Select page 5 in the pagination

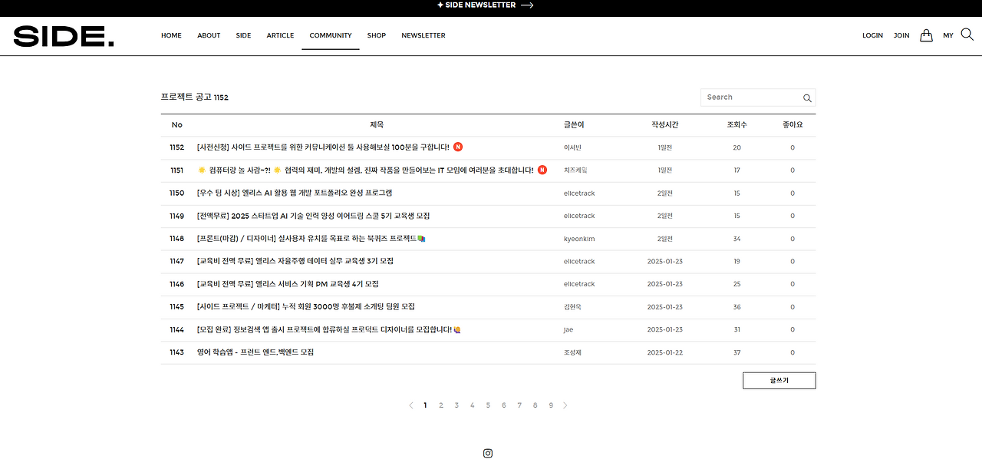[488, 405]
